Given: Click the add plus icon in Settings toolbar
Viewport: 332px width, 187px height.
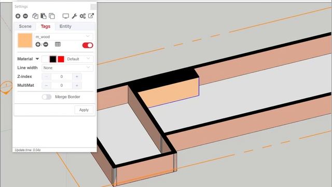Looking at the screenshot, I should (18, 16).
